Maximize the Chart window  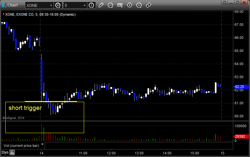tap(238, 2)
